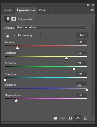Reset adjustment to defaults icon
The height and width of the screenshot is (127, 97).
(x=70, y=118)
